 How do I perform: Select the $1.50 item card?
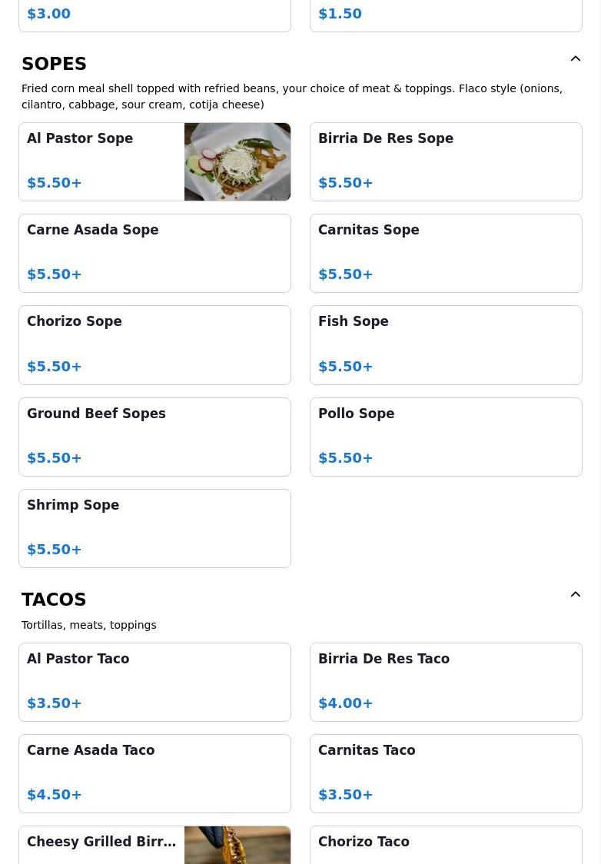pyautogui.click(x=446, y=15)
